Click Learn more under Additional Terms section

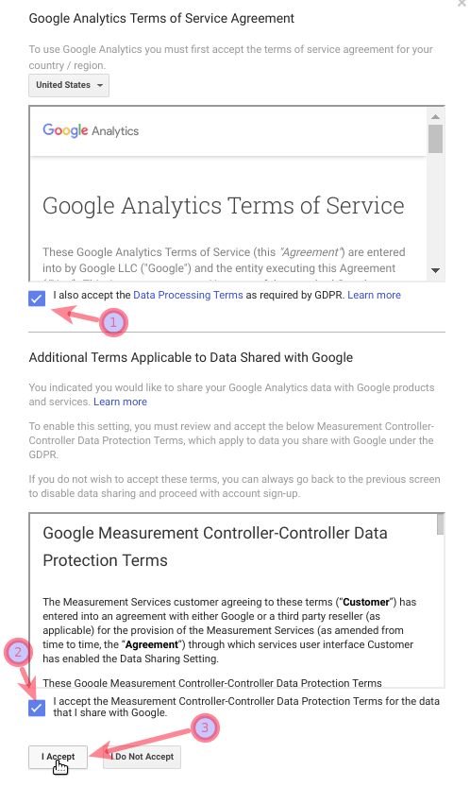(x=121, y=402)
